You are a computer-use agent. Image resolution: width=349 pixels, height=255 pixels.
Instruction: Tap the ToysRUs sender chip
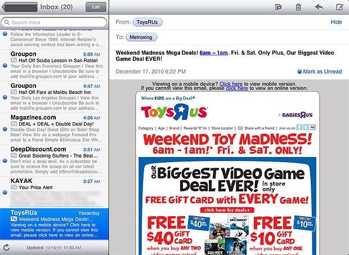[147, 22]
